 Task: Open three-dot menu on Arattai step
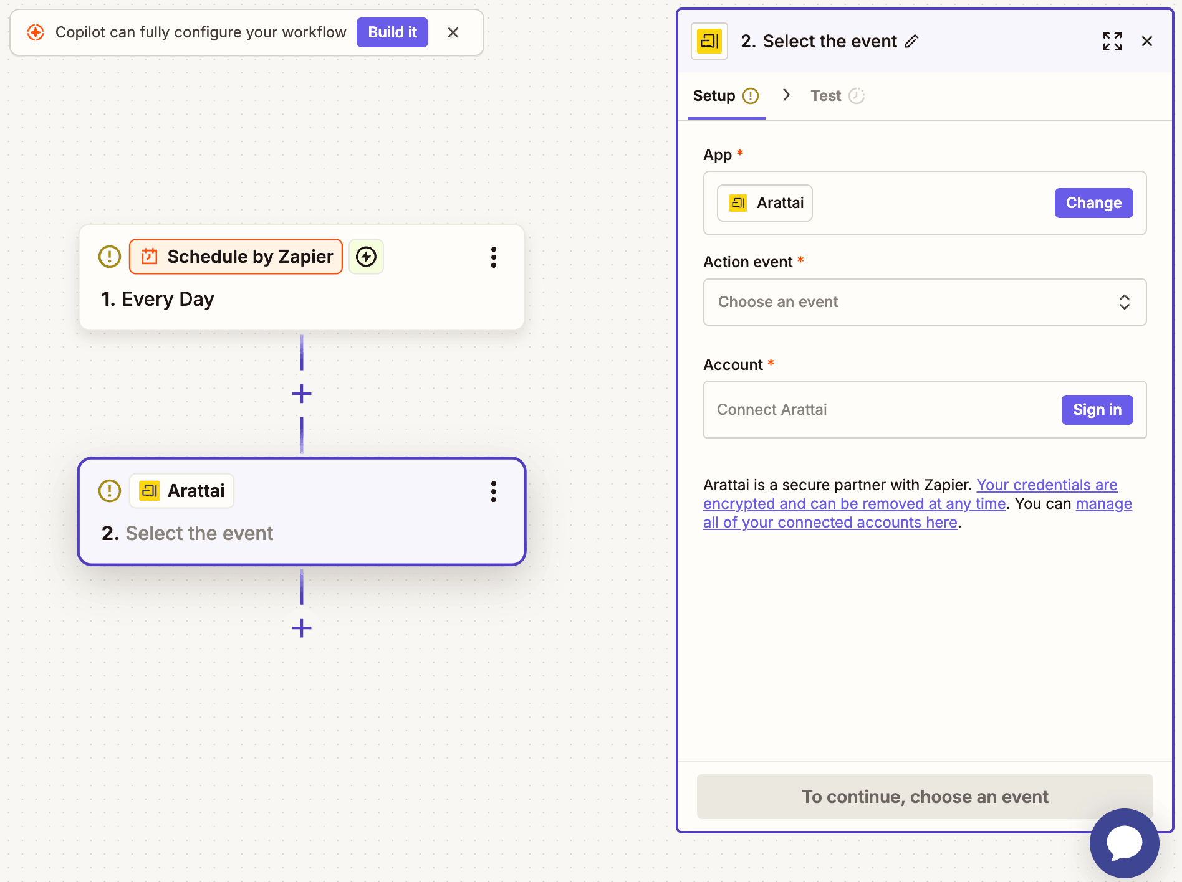click(x=493, y=491)
